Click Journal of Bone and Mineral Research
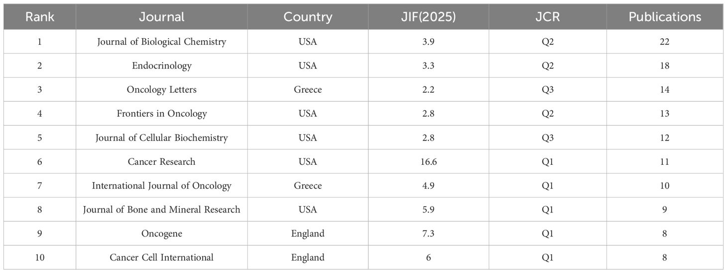This screenshot has width=727, height=273. 161,209
